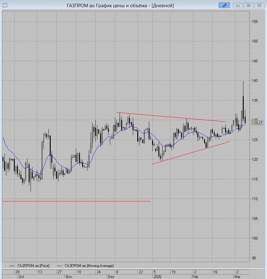Click the 2026 year label on time axis
Screen dimensions: 267x279
[x=158, y=277]
